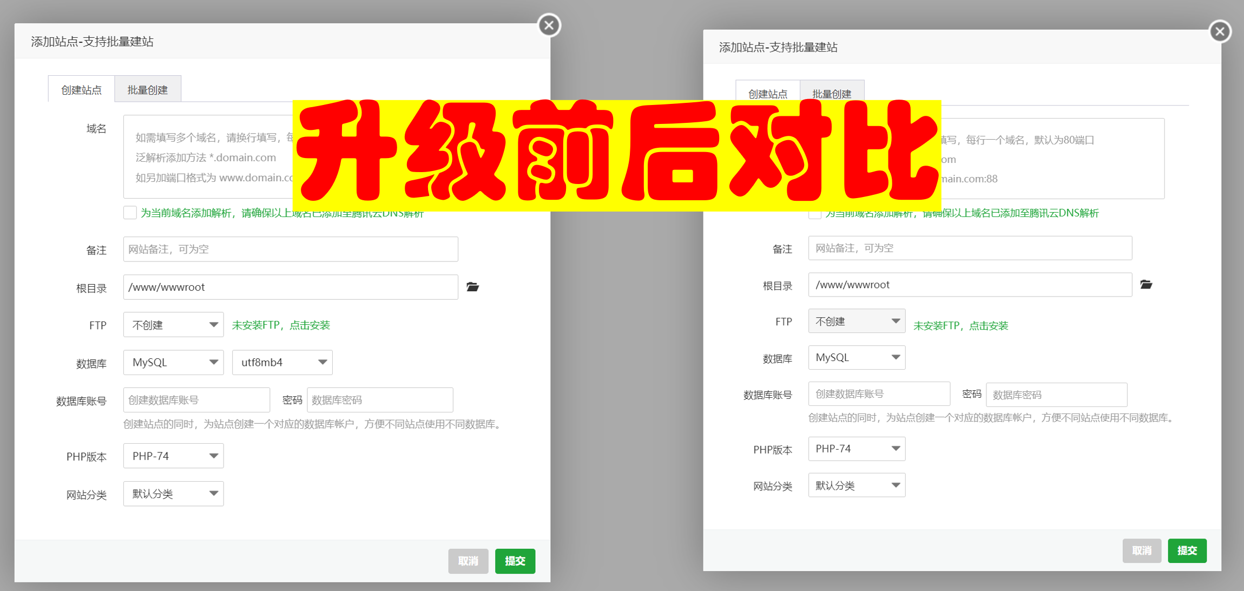Click 提交 button in right dialog
The image size is (1244, 591).
point(1187,550)
